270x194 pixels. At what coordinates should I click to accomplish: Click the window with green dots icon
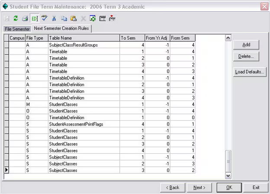(x=93, y=18)
